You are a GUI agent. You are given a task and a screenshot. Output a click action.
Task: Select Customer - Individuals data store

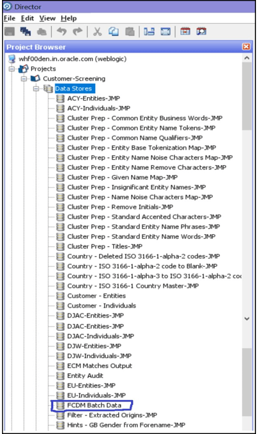(102, 306)
